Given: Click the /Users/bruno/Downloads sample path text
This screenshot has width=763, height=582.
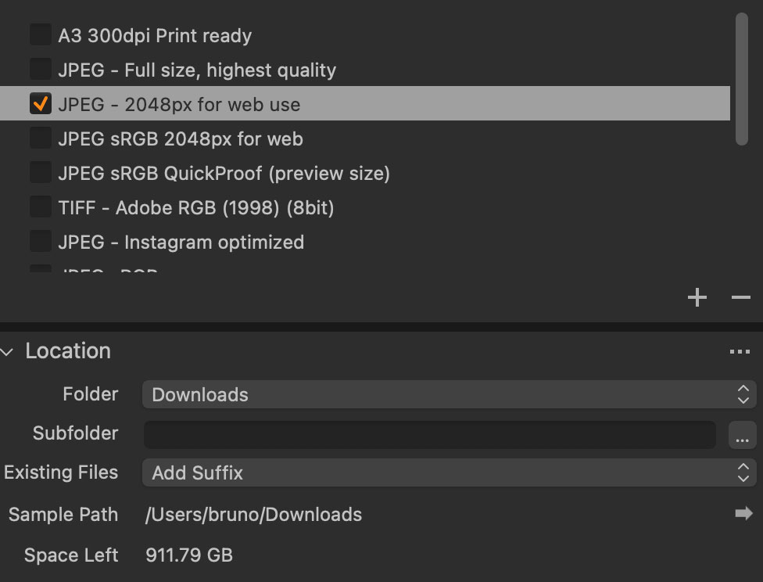Looking at the screenshot, I should coord(254,514).
